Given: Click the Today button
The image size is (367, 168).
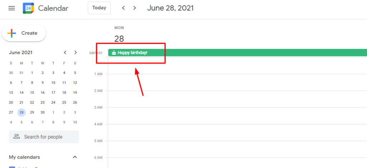Looking at the screenshot, I should (x=99, y=8).
